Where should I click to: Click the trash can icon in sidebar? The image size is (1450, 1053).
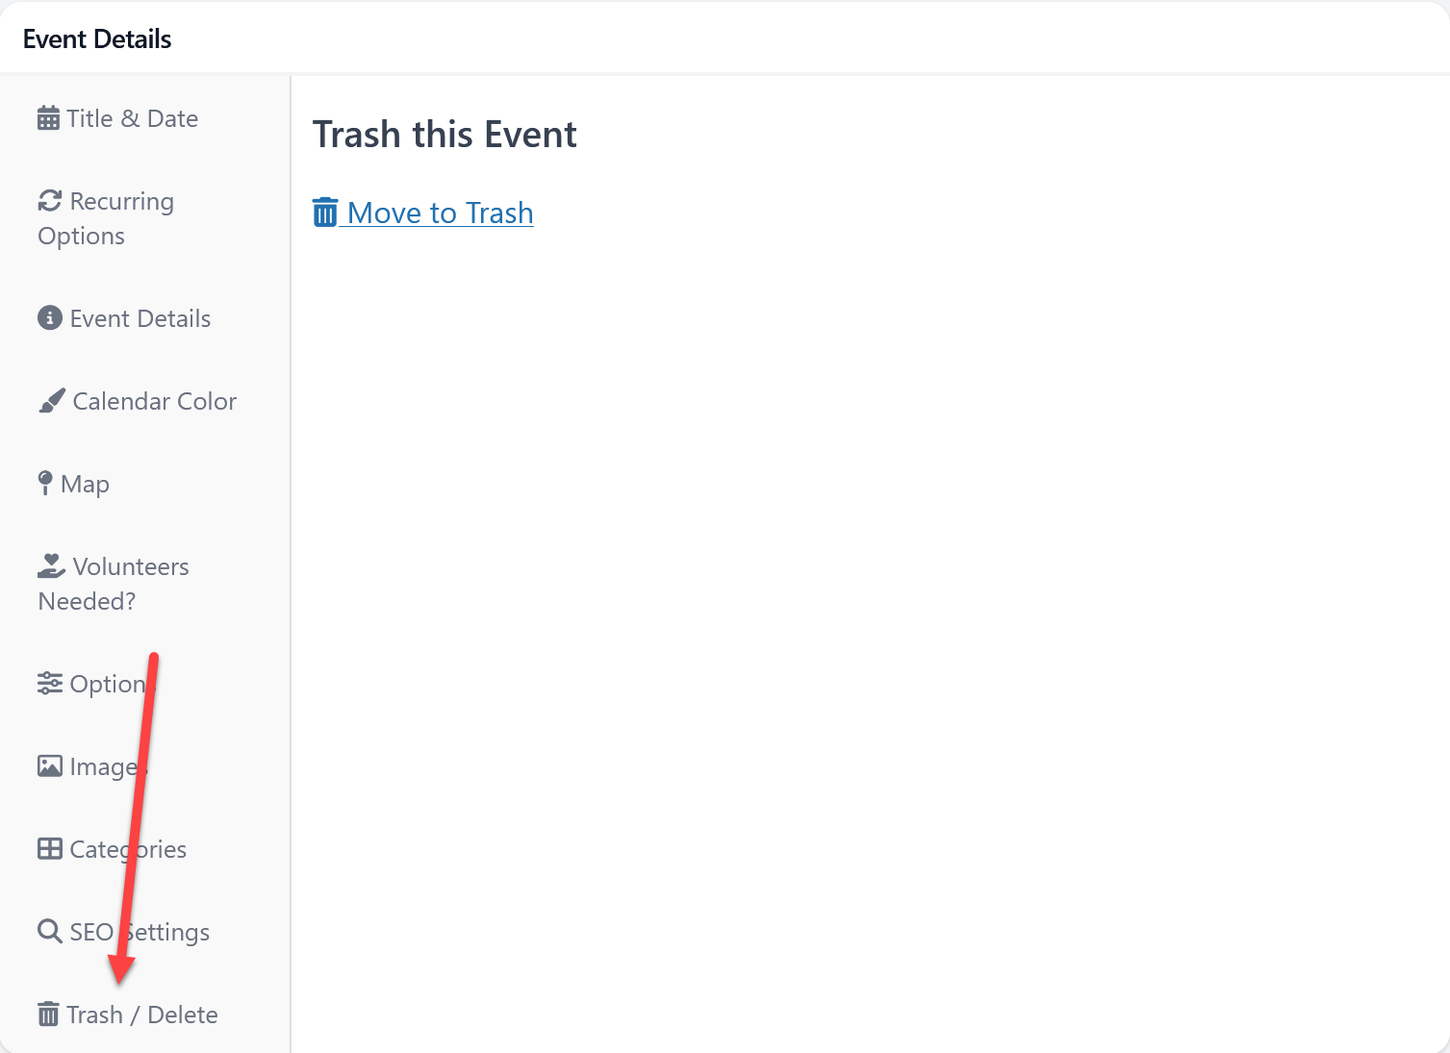pyautogui.click(x=48, y=1015)
